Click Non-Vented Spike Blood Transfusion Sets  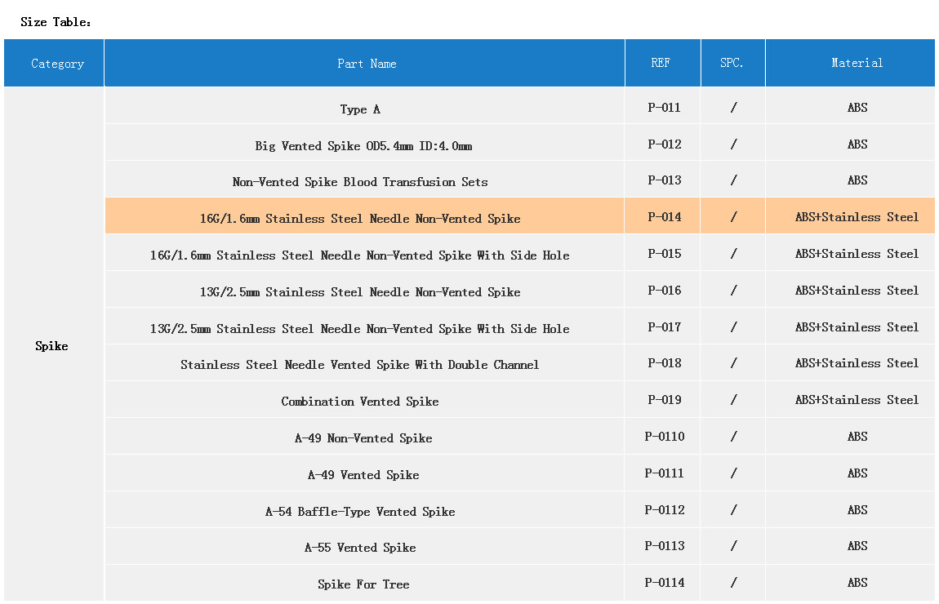tap(360, 182)
